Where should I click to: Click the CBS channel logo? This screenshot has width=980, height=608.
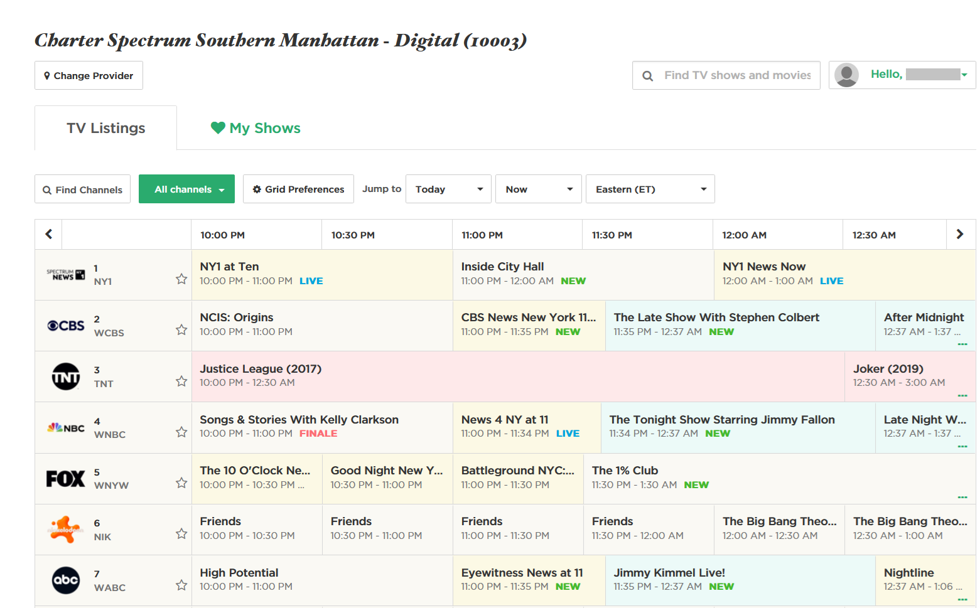[66, 326]
